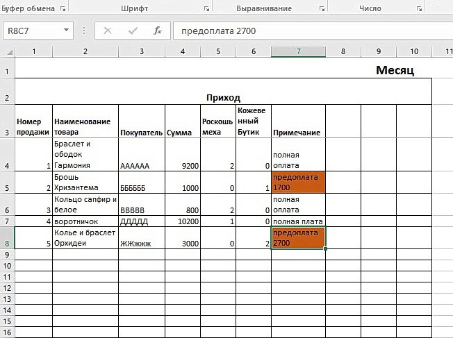This screenshot has height=338, width=453.
Task: Click the 'Номер продажи' header cell
Action: tap(34, 121)
